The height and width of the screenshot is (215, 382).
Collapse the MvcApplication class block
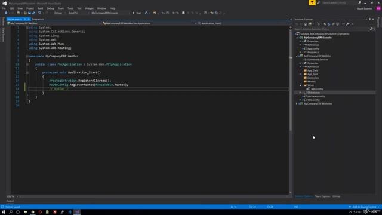(x=27, y=64)
